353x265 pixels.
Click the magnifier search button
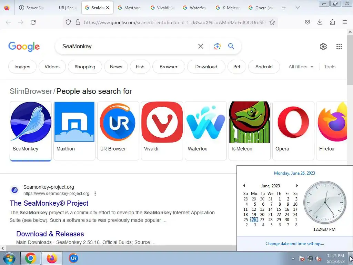coord(231,46)
